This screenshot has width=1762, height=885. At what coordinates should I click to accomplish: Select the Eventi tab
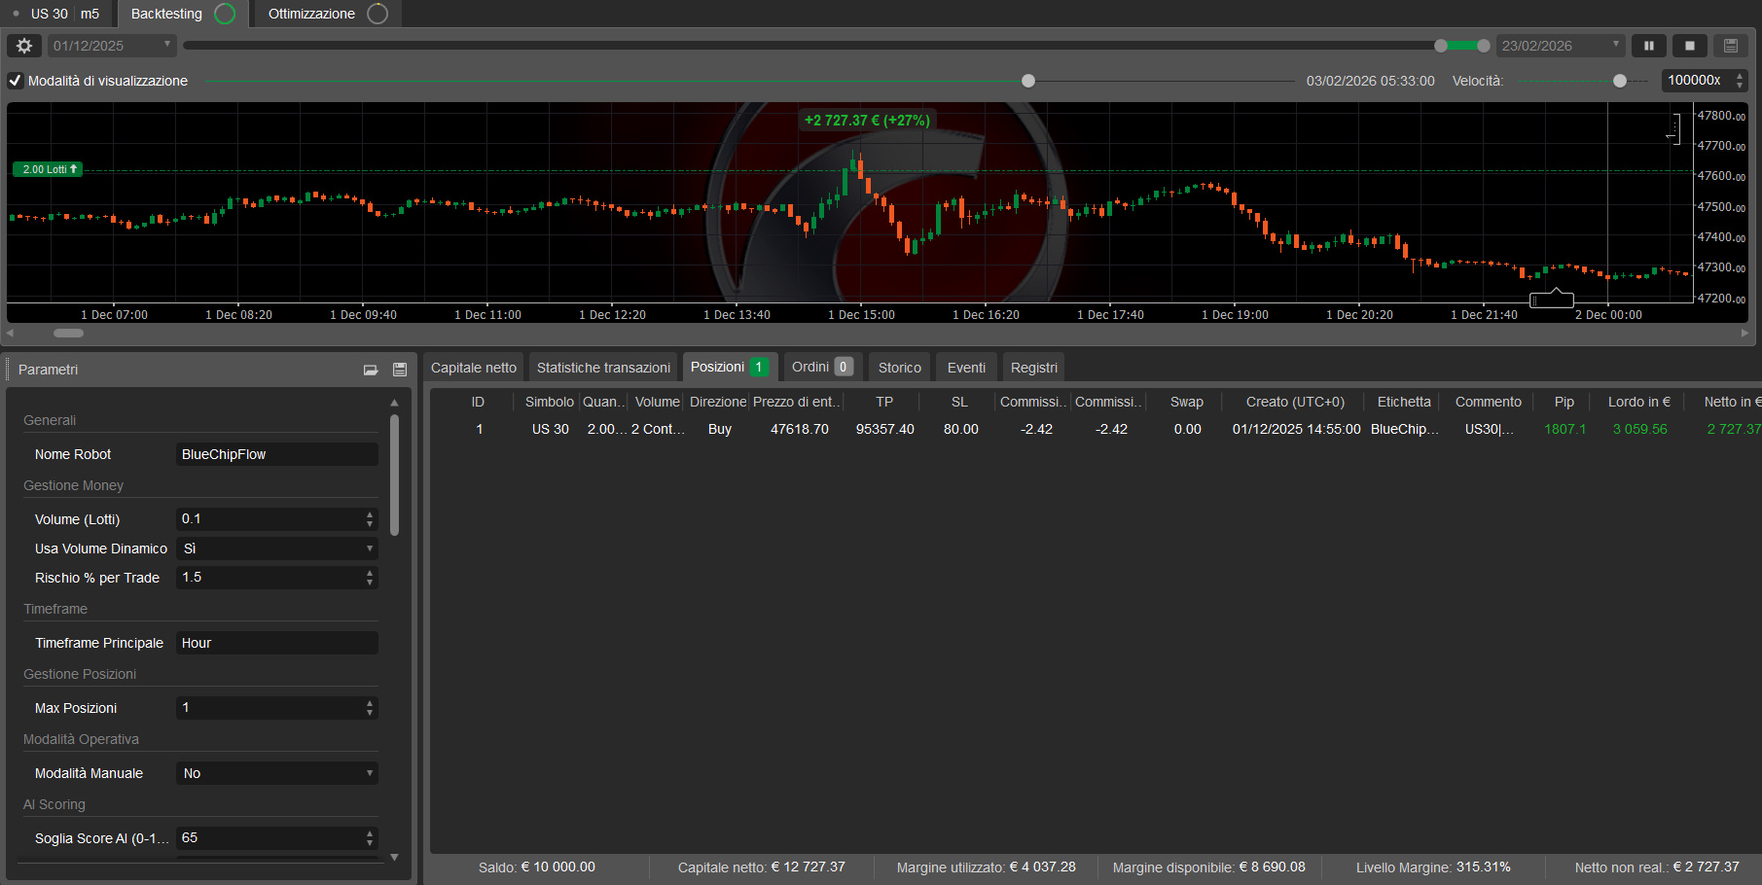965,368
